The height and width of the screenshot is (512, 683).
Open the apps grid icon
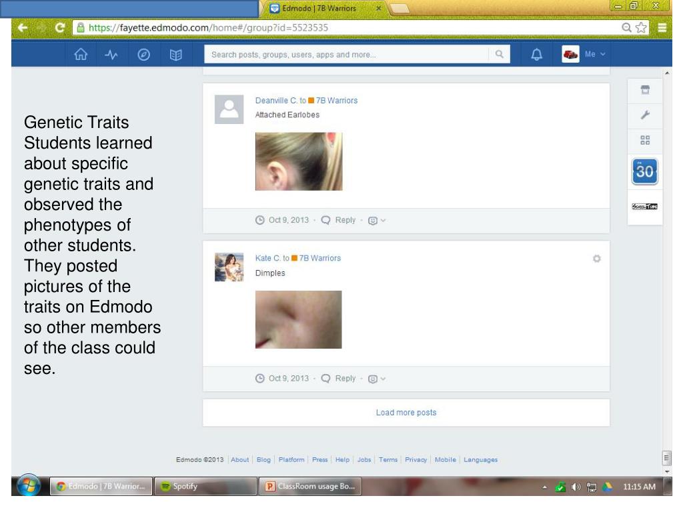tap(645, 140)
